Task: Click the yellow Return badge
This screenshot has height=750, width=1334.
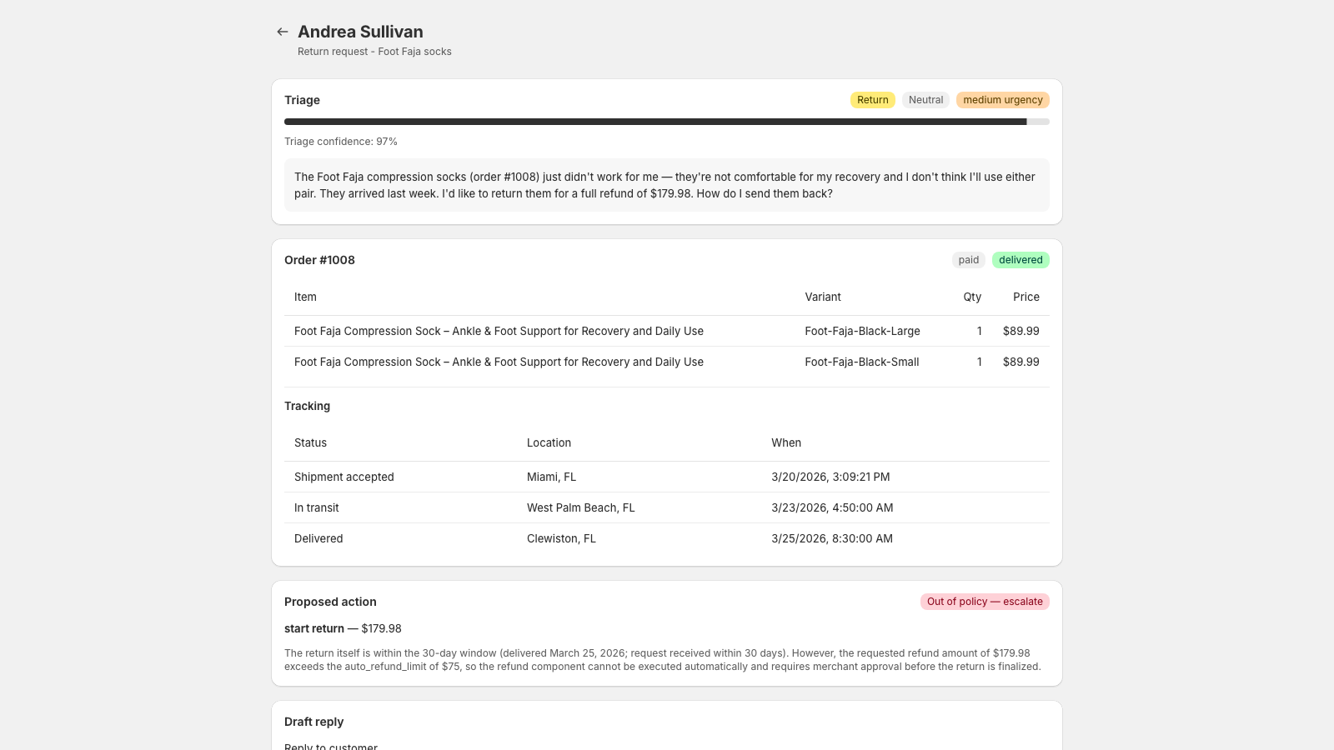Action: coord(873,100)
